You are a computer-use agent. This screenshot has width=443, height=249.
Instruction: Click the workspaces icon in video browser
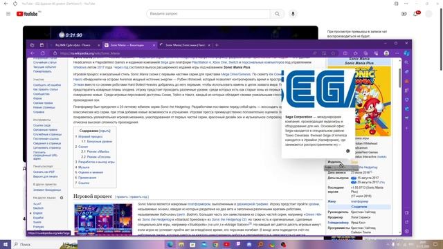point(32,45)
